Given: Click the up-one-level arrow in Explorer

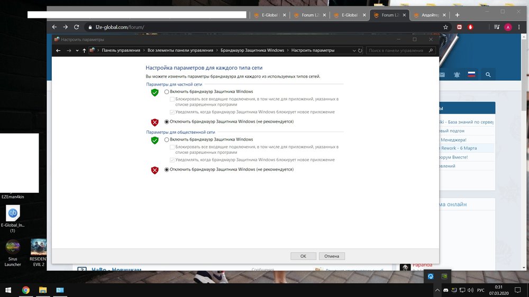Looking at the screenshot, I should [x=84, y=51].
